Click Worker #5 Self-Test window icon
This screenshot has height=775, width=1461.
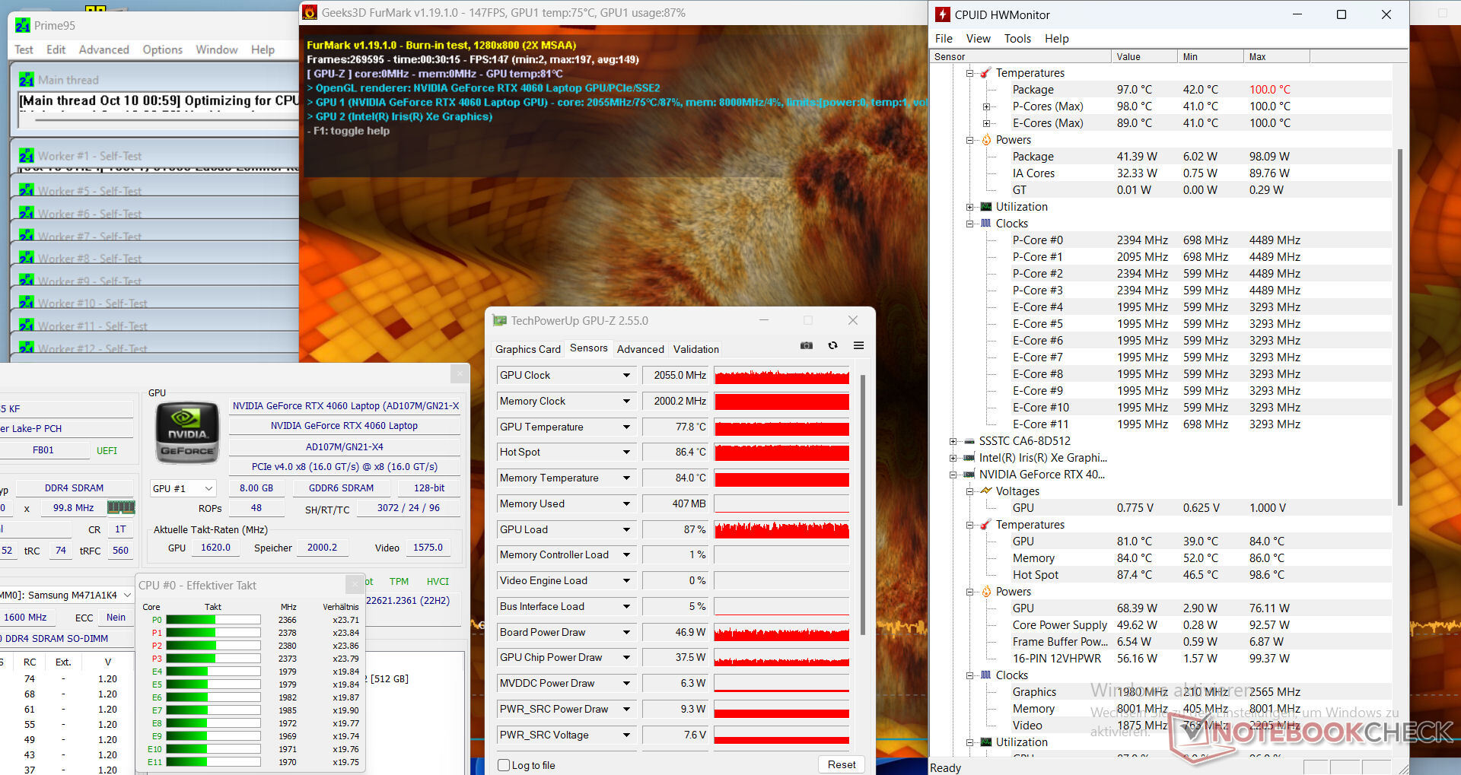(x=27, y=190)
